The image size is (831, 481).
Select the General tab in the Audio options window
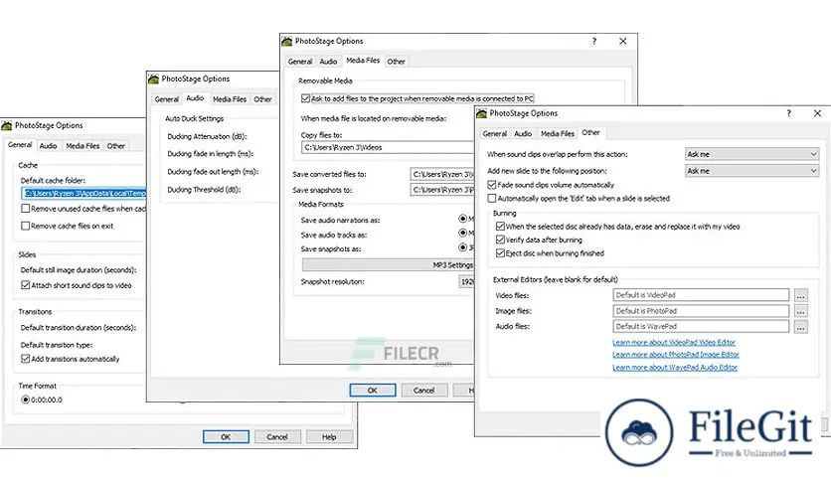(x=166, y=99)
